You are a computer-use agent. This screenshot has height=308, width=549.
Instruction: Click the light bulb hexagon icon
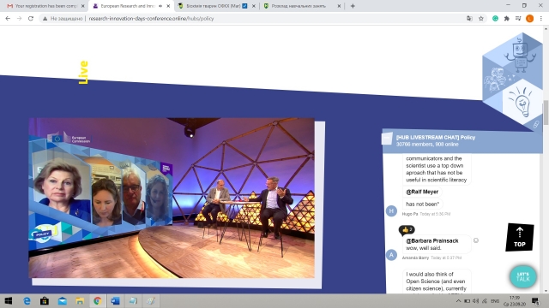tap(522, 101)
